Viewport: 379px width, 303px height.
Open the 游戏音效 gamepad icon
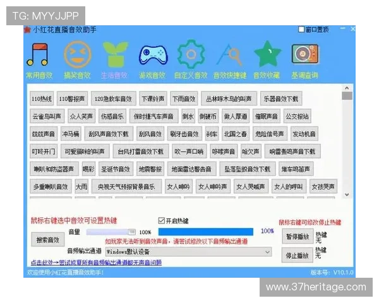point(153,56)
